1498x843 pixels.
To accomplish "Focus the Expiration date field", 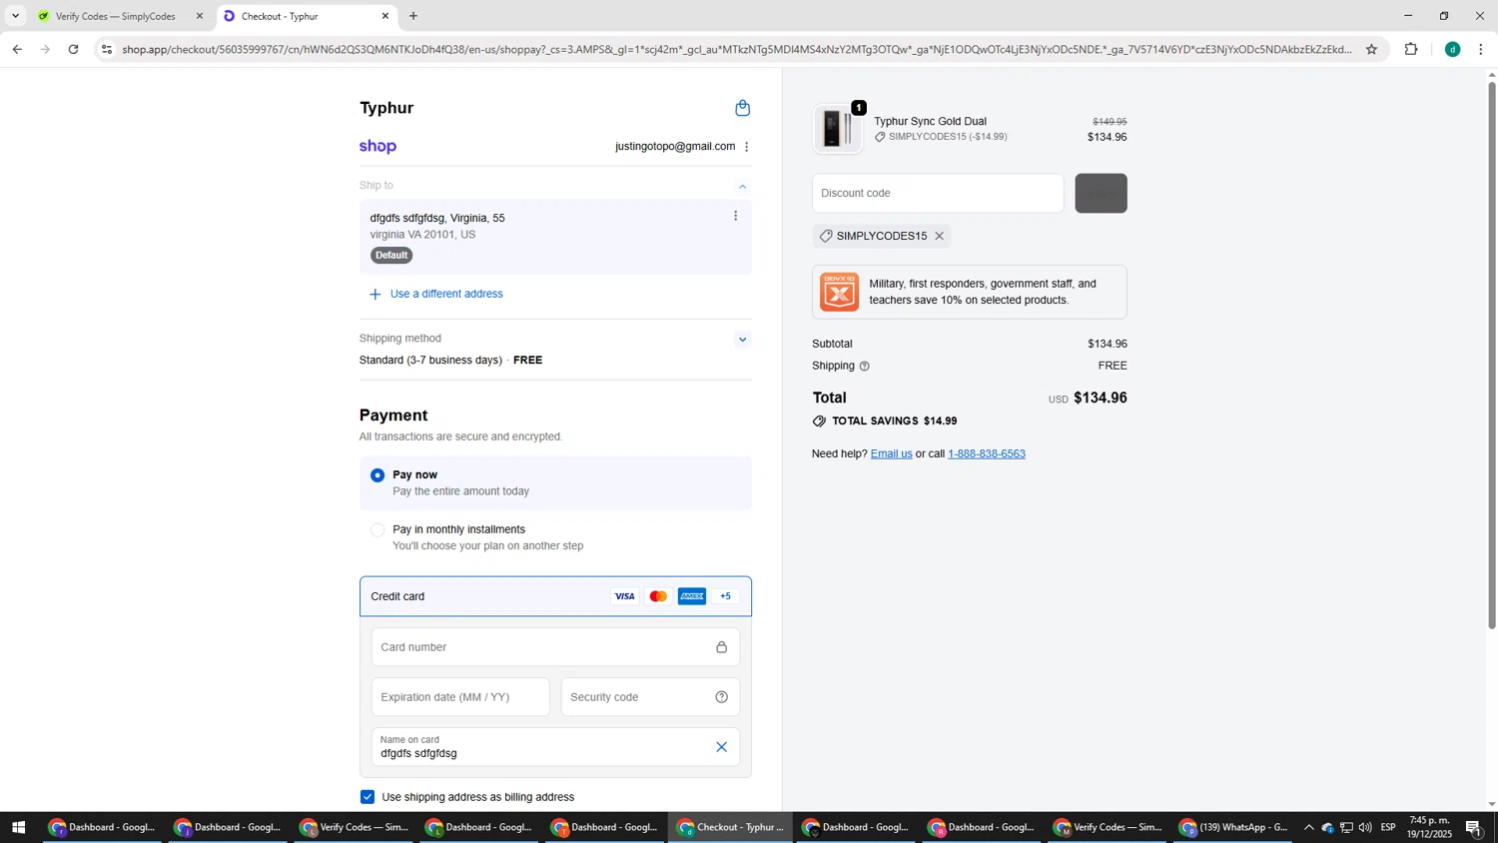I will click(x=460, y=697).
